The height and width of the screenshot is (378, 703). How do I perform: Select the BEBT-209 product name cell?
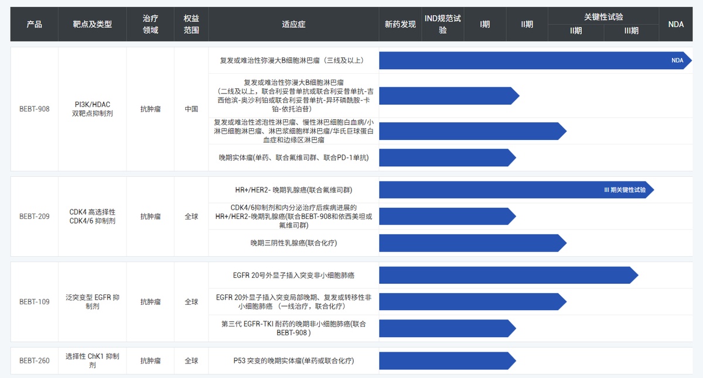tap(34, 217)
